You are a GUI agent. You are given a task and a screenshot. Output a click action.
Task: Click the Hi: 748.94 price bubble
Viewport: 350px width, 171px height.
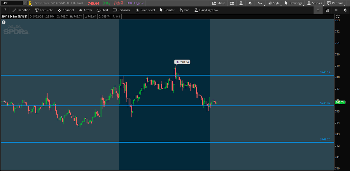182,62
